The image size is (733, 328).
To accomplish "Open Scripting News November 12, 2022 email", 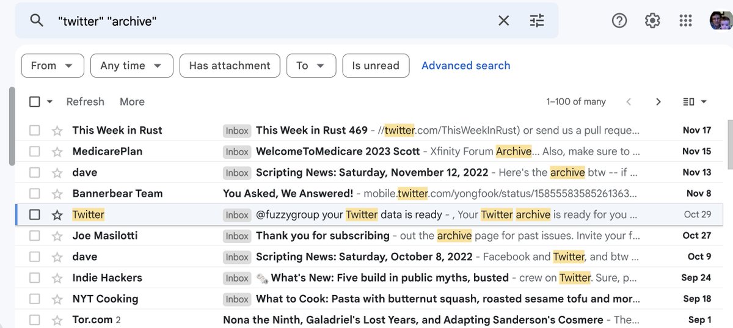I will (369, 172).
